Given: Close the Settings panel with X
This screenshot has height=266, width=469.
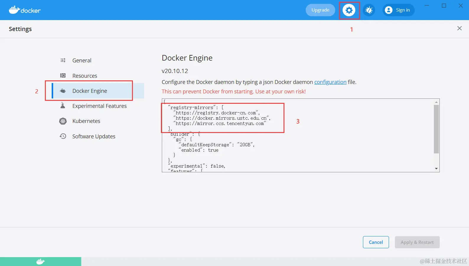Looking at the screenshot, I should (460, 28).
